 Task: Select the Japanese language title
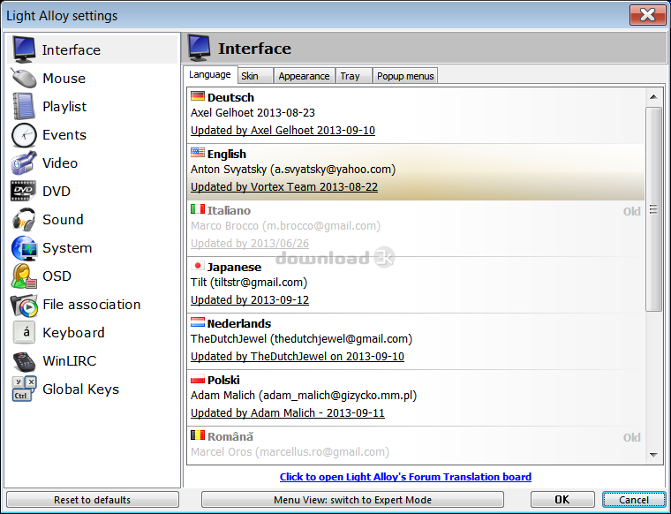(234, 267)
